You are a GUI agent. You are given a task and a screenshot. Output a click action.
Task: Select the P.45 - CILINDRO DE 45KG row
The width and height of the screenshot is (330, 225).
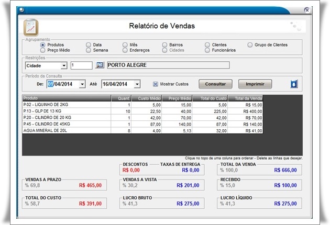click(142, 124)
